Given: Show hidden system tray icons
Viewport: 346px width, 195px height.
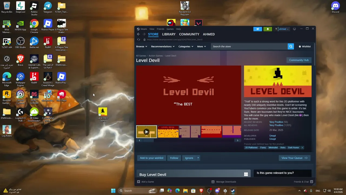Looking at the screenshot, I should coord(299,191).
